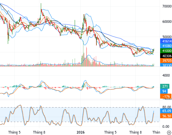This screenshot has width=172, height=135.
Task: Open chart settings via the gear icon
Action: [x=169, y=133]
